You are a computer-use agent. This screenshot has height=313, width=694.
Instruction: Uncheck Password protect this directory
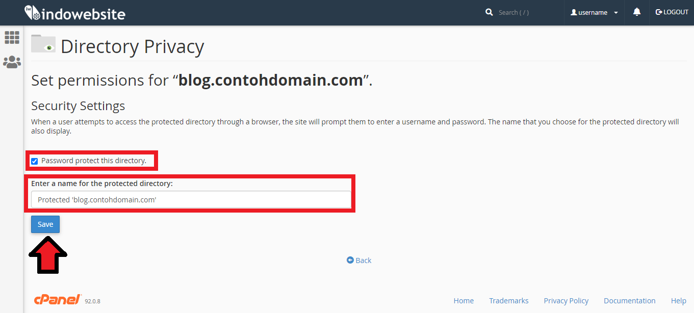(x=35, y=161)
